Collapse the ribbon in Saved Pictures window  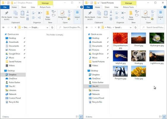(161, 7)
